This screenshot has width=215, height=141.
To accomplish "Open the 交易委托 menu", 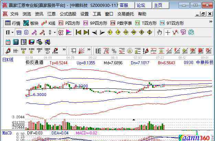I will click(125, 14).
